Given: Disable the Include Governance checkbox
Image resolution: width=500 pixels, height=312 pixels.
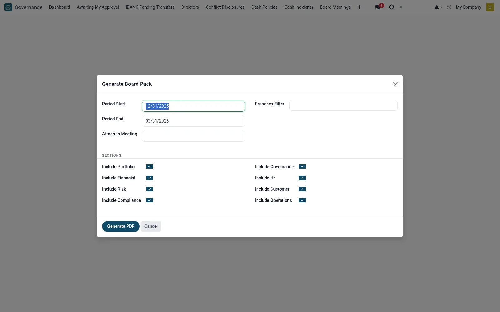Looking at the screenshot, I should [x=302, y=167].
